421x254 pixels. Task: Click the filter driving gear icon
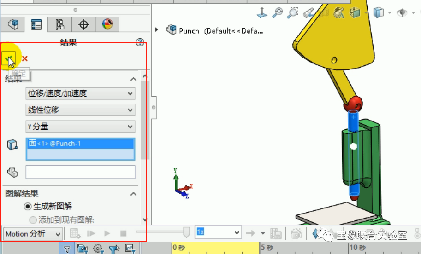[x=98, y=249]
